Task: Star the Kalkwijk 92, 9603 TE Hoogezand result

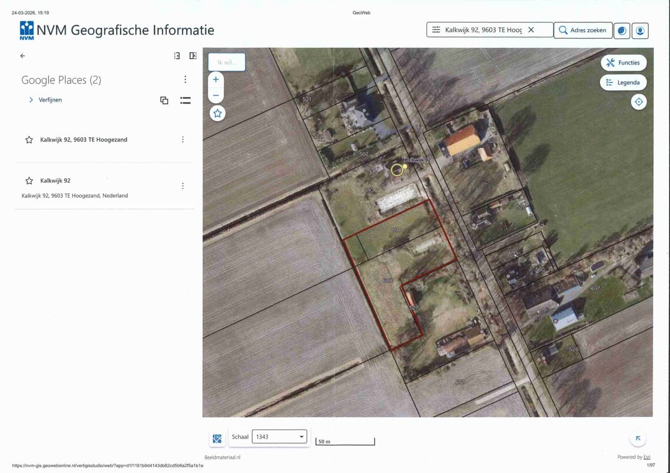Action: point(29,139)
